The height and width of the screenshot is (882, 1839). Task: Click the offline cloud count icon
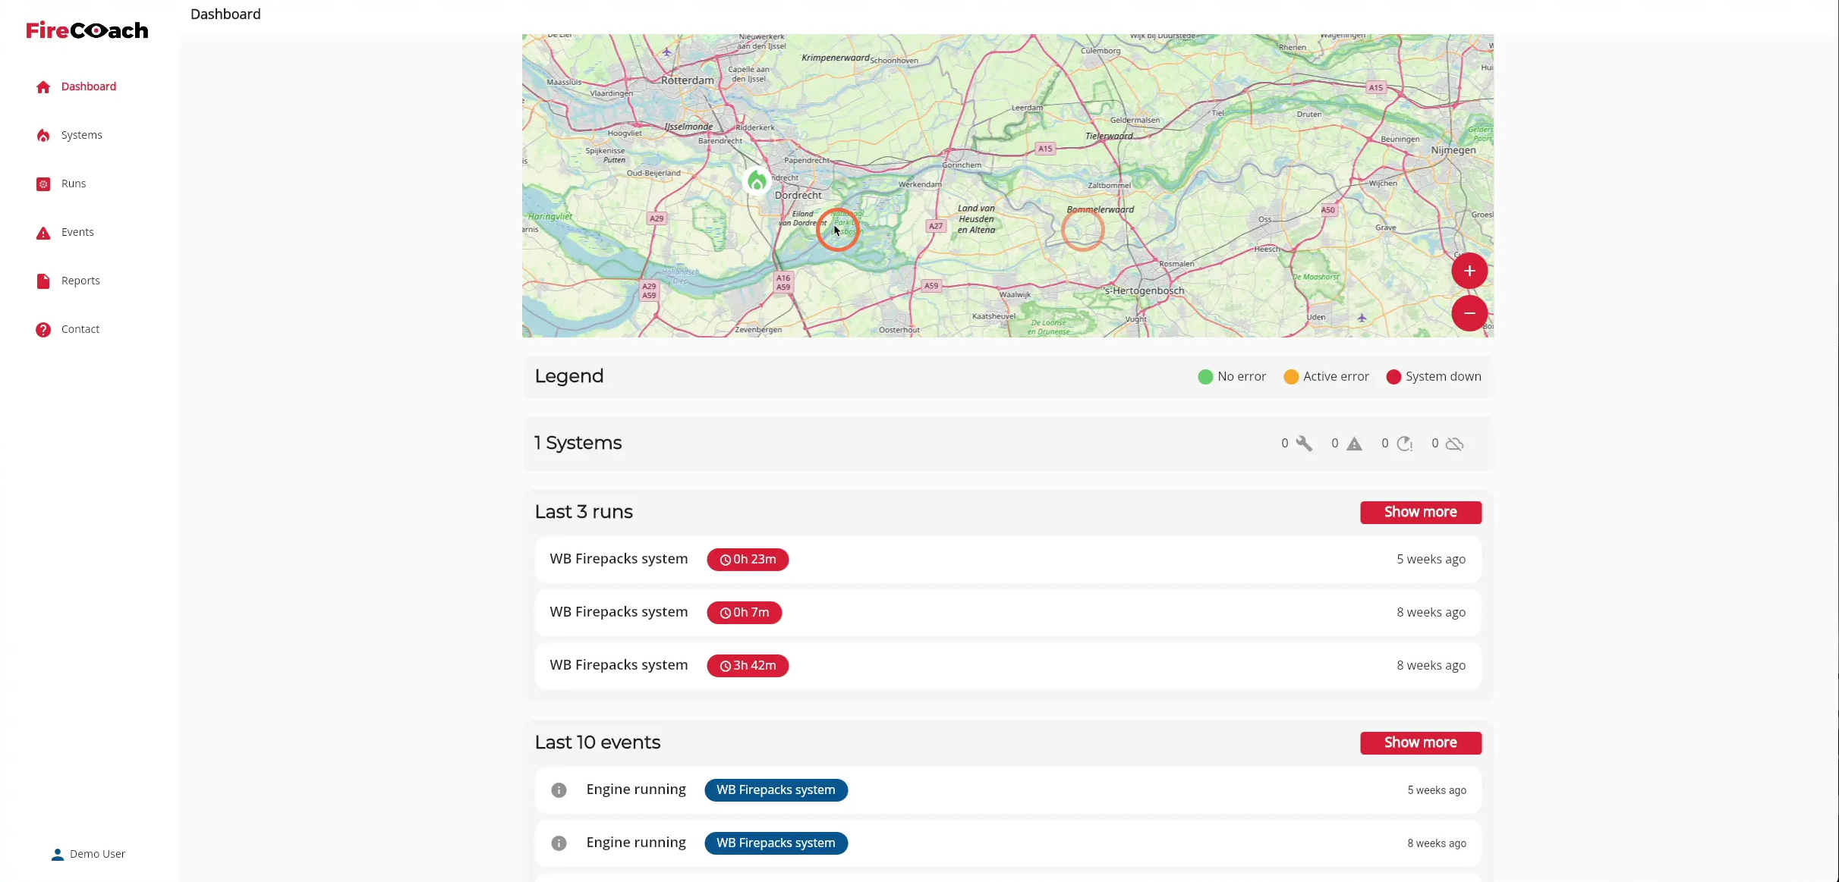[1454, 444]
